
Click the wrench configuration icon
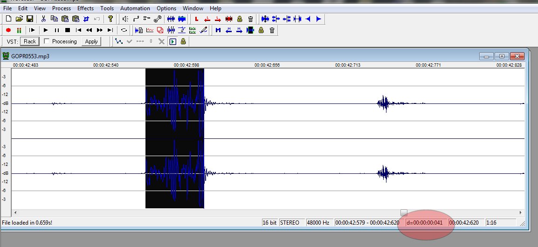158,19
